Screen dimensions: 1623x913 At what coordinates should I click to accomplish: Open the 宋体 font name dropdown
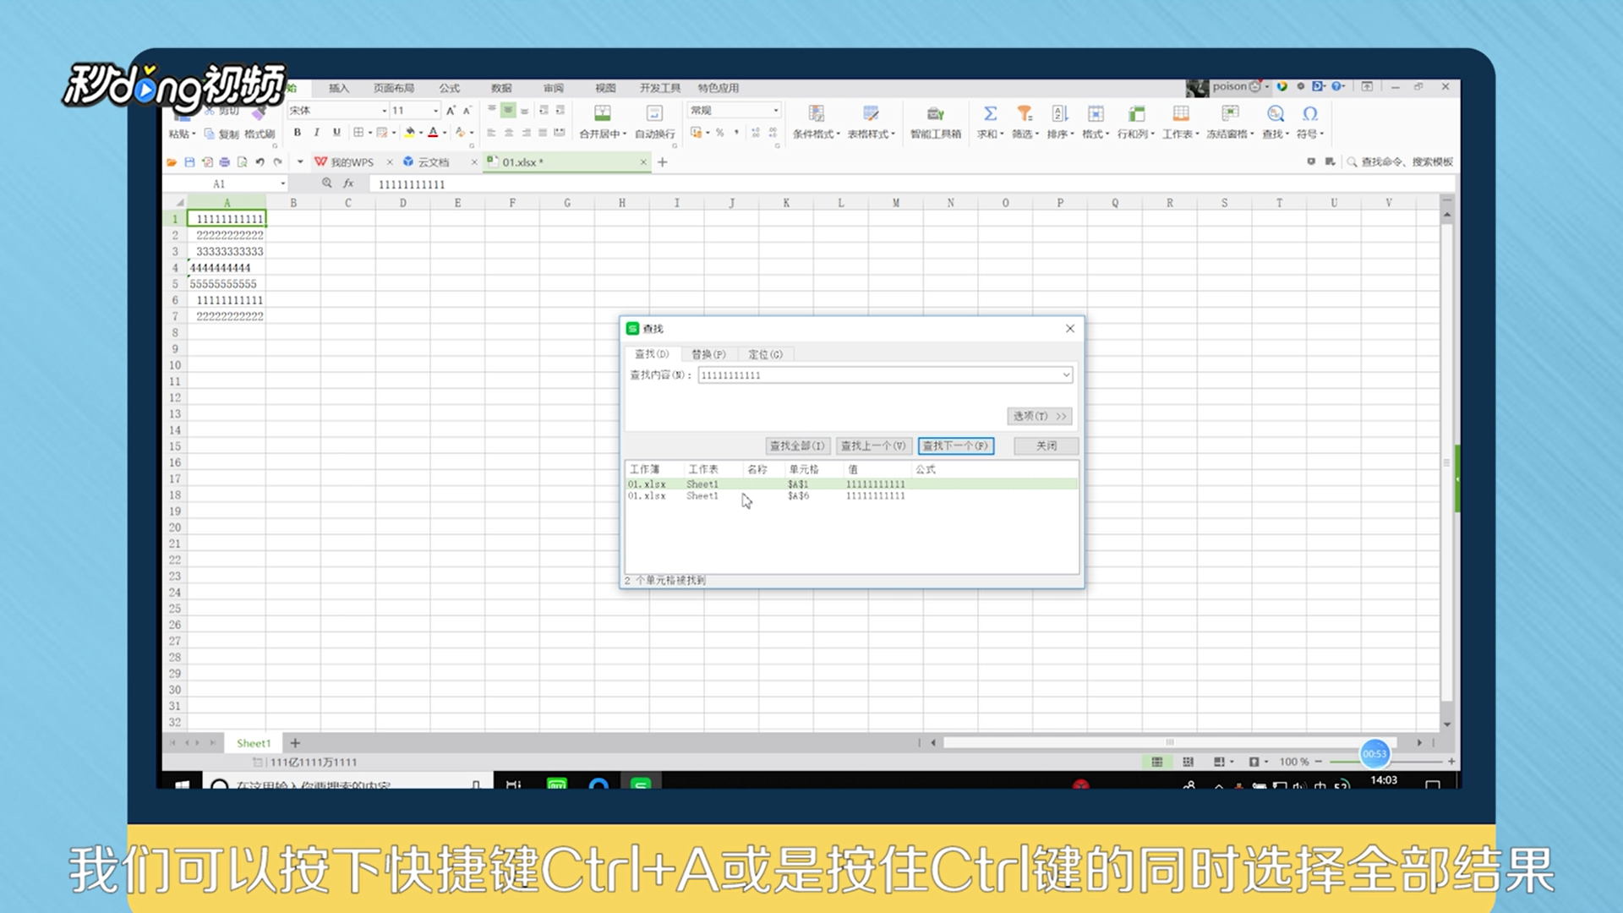click(x=384, y=111)
